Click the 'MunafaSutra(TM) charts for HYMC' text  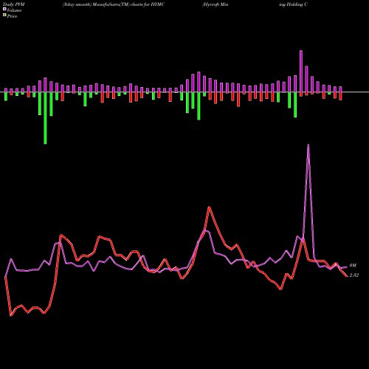(129, 4)
